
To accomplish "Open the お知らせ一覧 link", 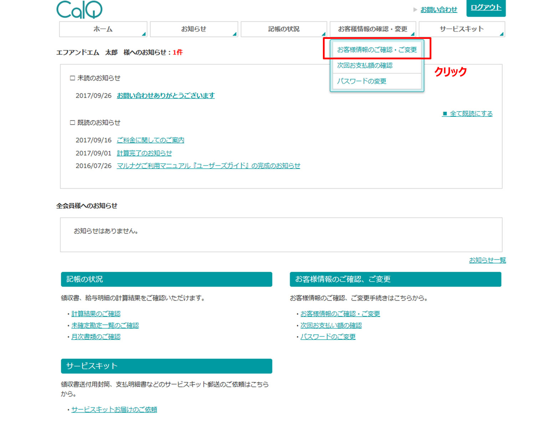I will click(x=487, y=260).
